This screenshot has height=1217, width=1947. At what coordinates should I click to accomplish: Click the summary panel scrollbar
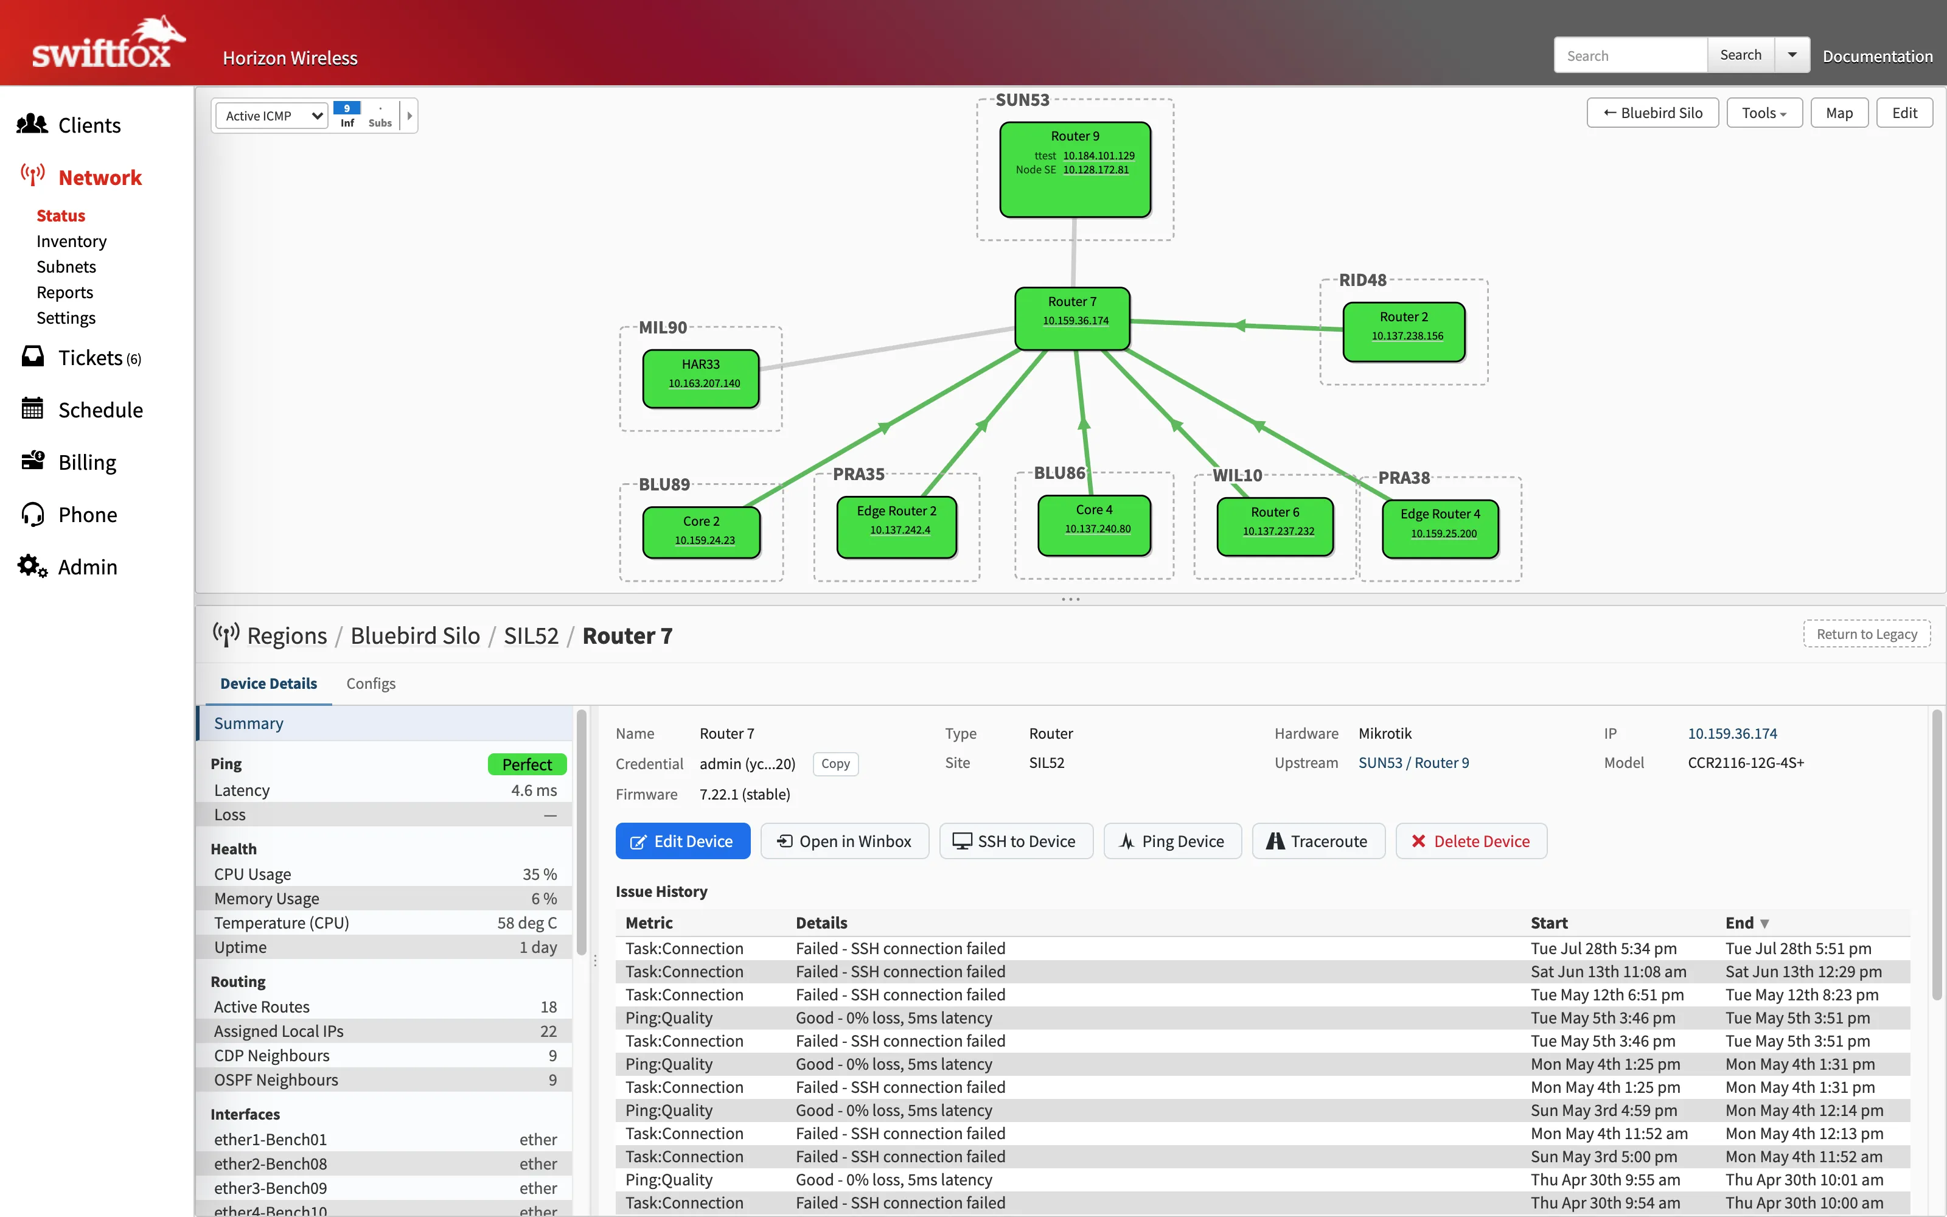pos(581,832)
